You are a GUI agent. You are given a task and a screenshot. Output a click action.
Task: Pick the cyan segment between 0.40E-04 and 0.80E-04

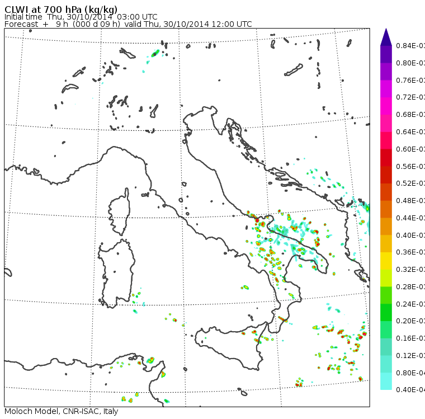386,381
